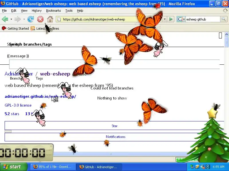Visit adrianotiger.github.io/web-esheep/ link
The image size is (229, 171).
click(40, 96)
